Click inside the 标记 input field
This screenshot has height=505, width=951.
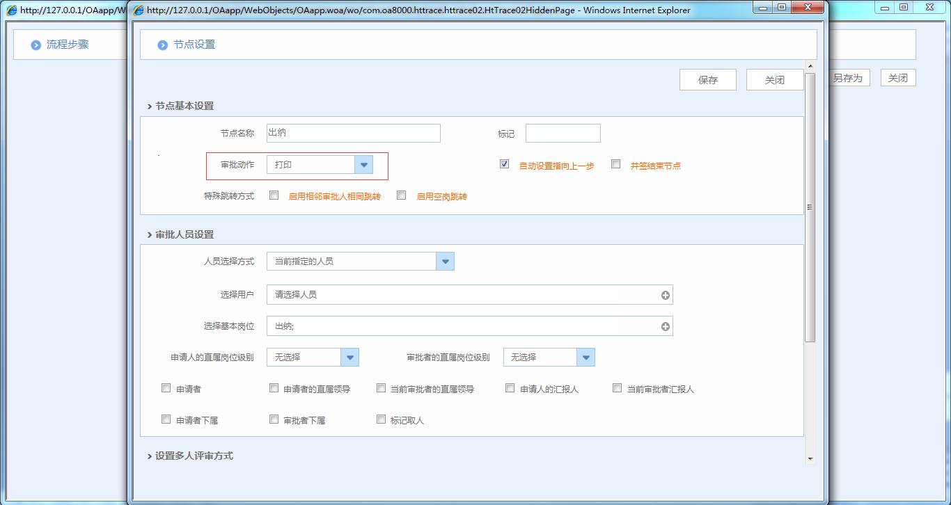coord(563,132)
